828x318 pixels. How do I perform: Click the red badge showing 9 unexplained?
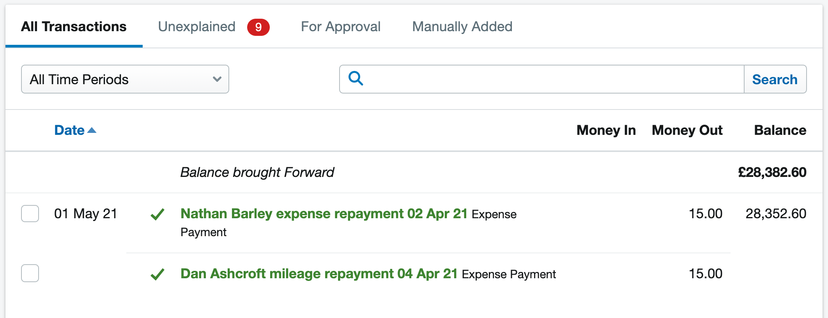[258, 27]
